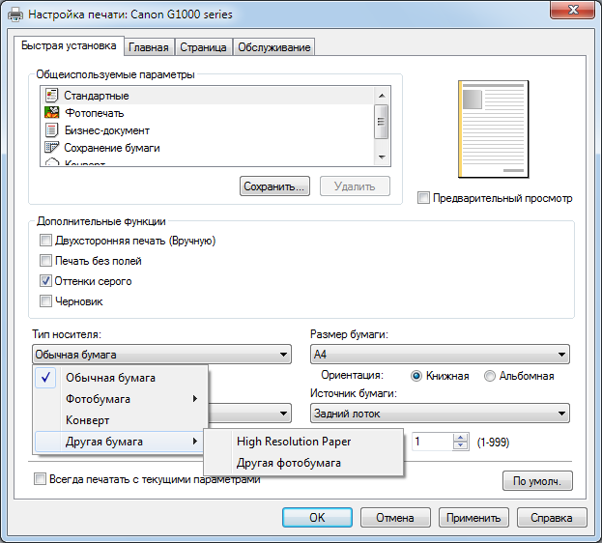Select High Resolution Paper submenu item
This screenshot has height=543, width=602.
coord(303,442)
